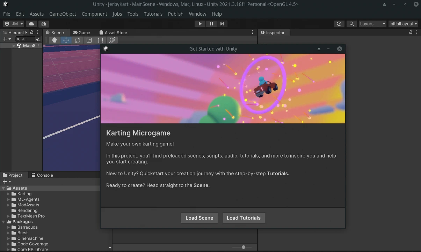This screenshot has width=421, height=252.
Task: Expand the TextMesh Pro folder arrow
Action: point(8,216)
